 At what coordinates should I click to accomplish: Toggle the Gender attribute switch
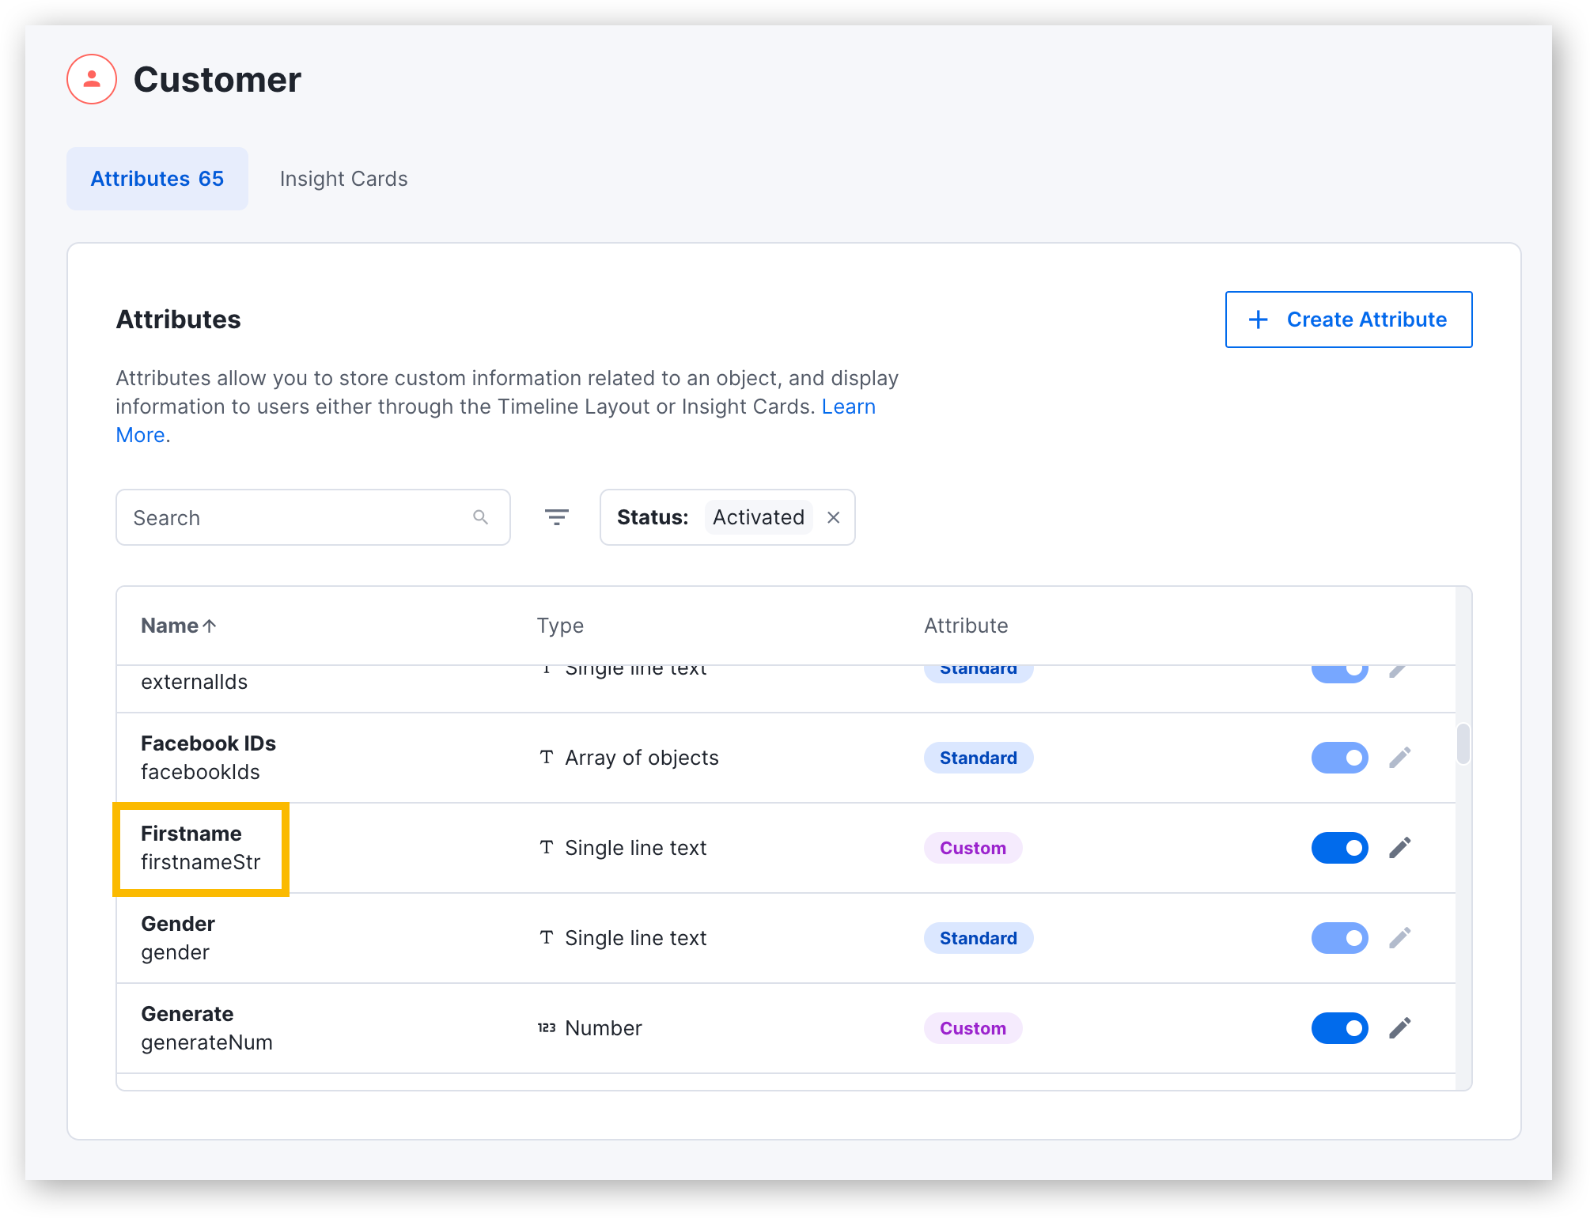(x=1339, y=938)
